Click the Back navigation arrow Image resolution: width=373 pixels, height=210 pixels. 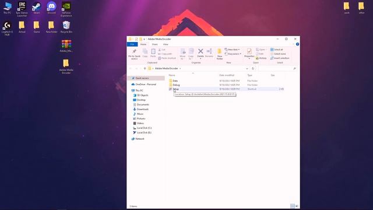(131, 69)
